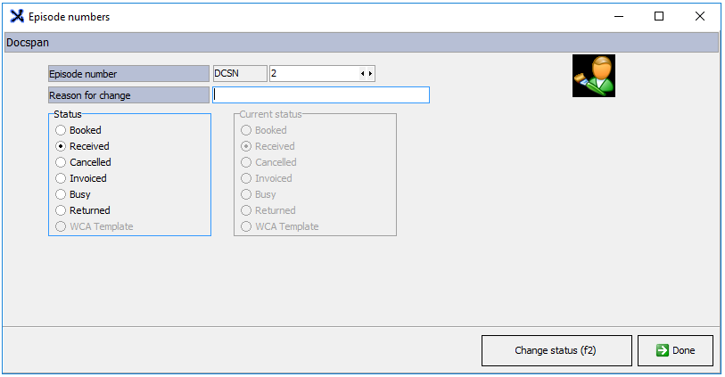Click the DCSN prefix field
Image resolution: width=725 pixels, height=377 pixels.
point(240,74)
